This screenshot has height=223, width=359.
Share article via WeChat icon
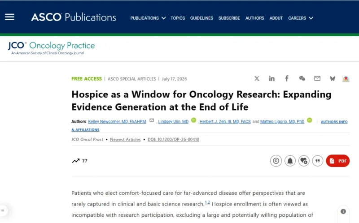click(302, 79)
